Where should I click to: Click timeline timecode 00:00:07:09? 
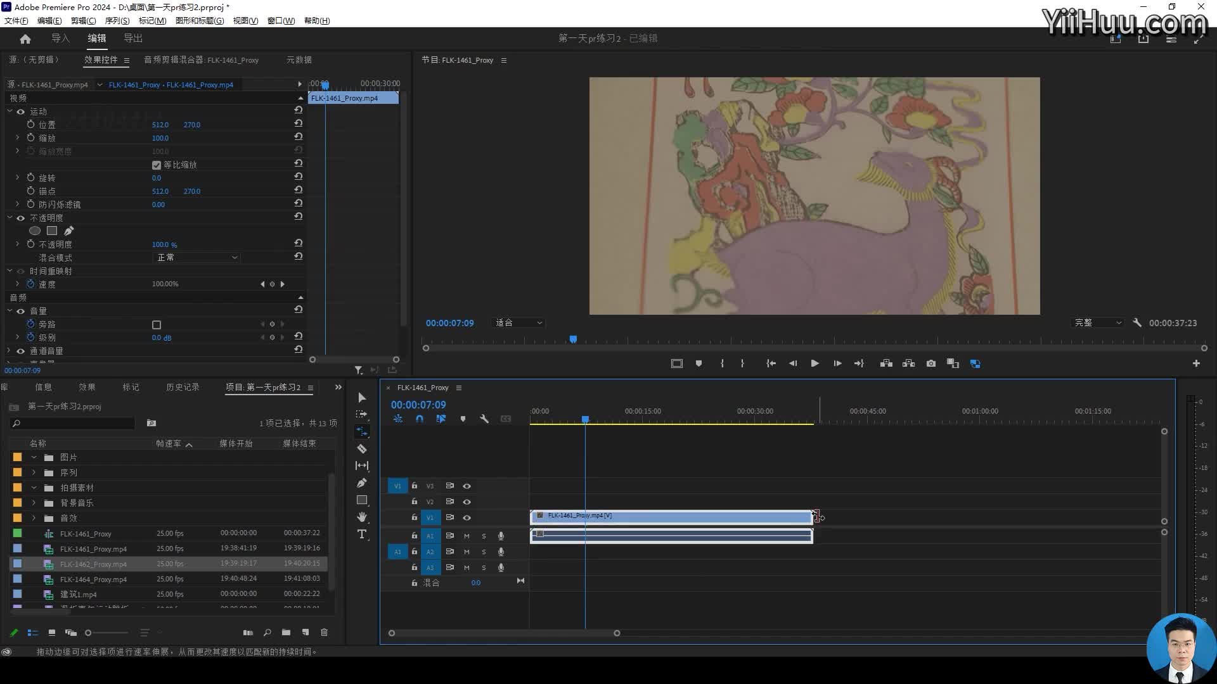(418, 405)
